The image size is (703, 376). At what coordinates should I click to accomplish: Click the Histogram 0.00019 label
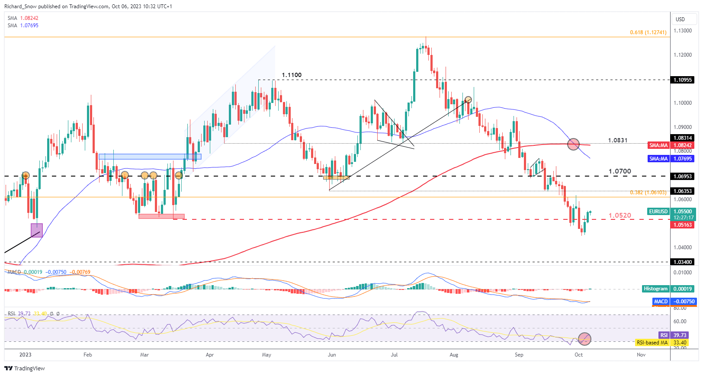tap(668, 289)
